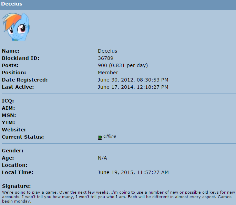Click the Age value 'N/A'
236x205 pixels.
[102, 158]
